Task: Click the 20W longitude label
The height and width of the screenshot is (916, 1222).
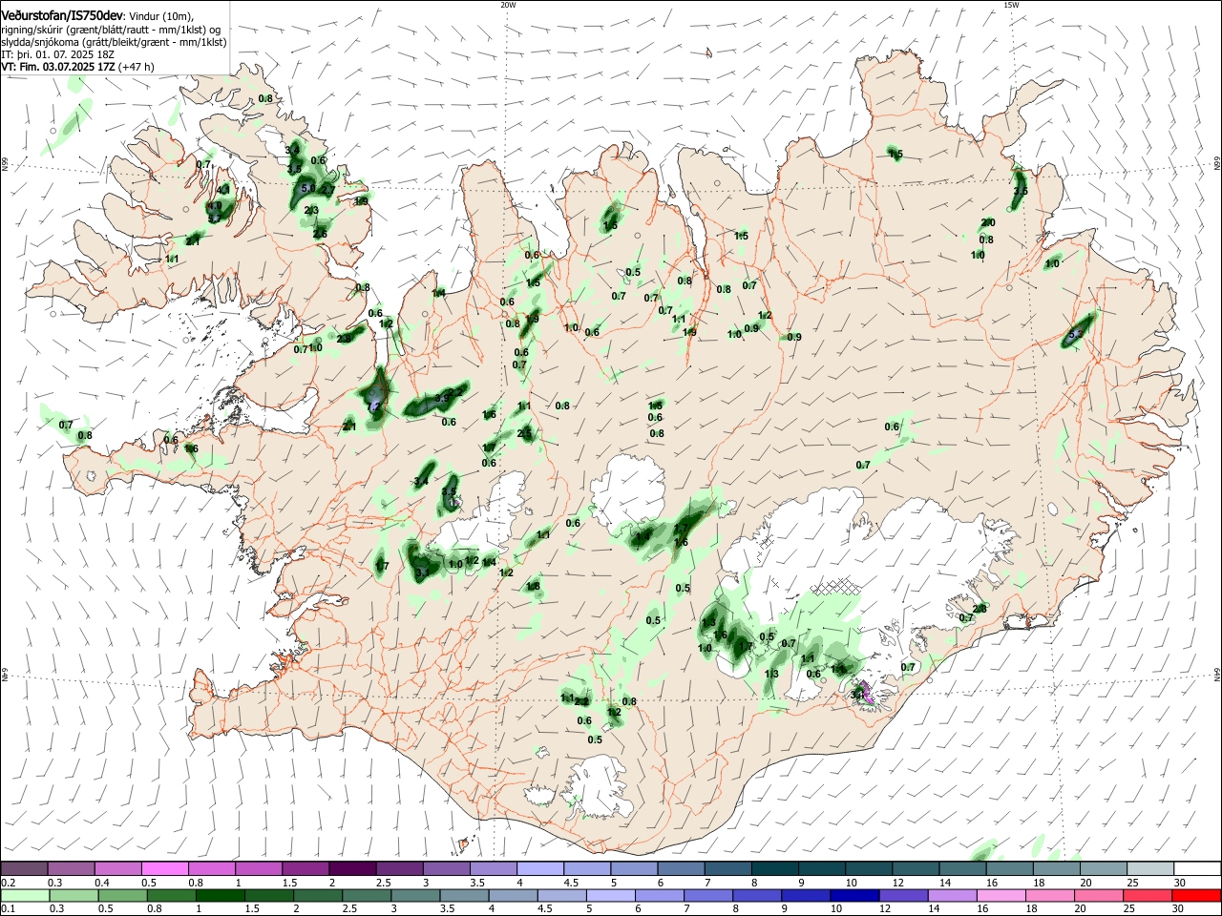Action: (x=508, y=5)
